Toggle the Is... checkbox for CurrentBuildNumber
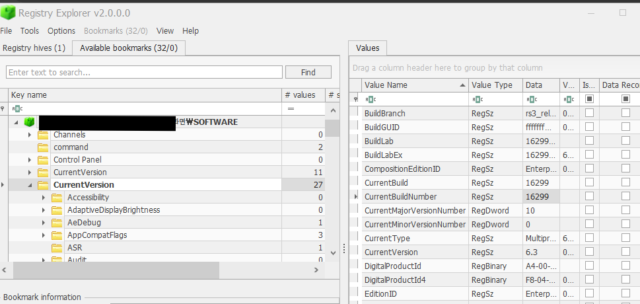Viewport: 640px width, 304px height. (589, 196)
